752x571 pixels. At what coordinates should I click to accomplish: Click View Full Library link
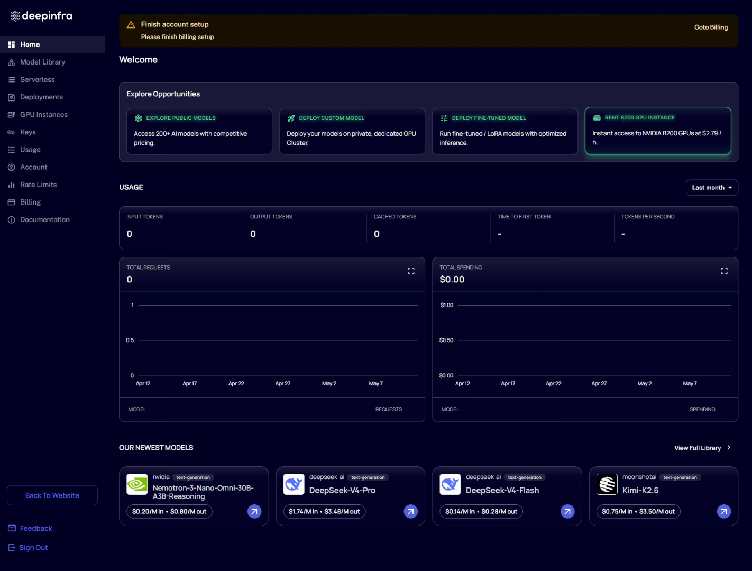coord(698,448)
